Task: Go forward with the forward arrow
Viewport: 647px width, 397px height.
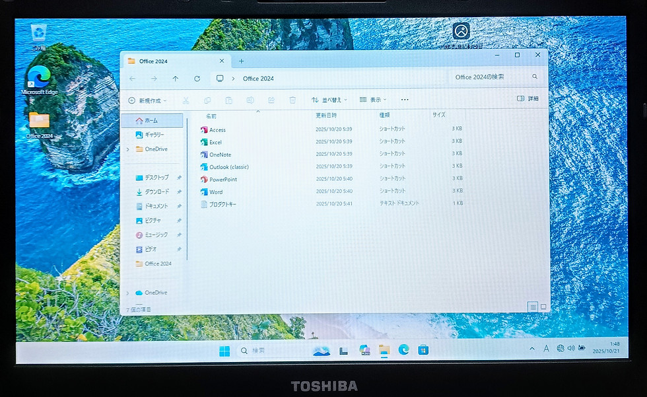Action: pos(154,79)
